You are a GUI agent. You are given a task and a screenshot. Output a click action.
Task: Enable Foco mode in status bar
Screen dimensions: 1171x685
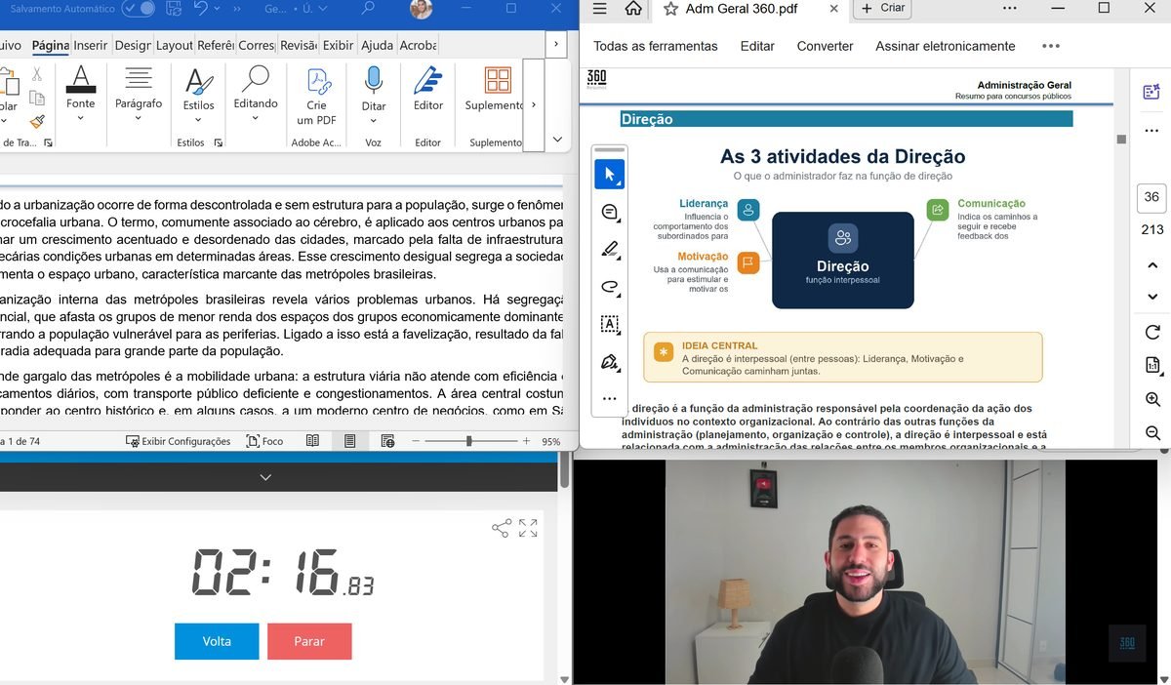(x=264, y=441)
